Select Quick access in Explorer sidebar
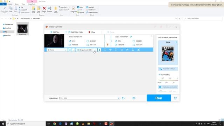 point(8,24)
